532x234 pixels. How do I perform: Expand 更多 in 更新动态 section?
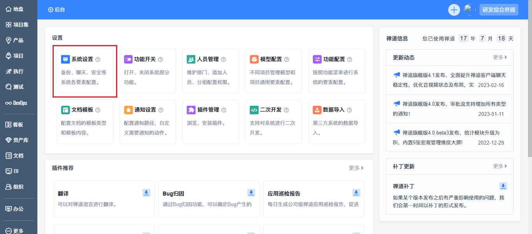click(500, 58)
